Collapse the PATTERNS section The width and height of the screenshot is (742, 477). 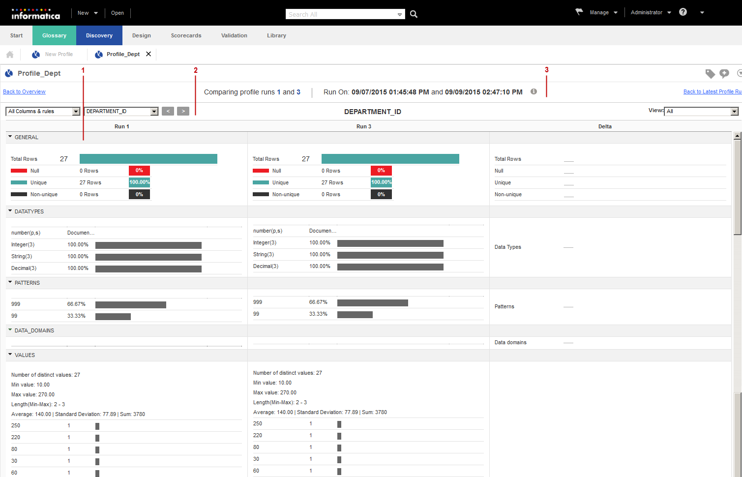(x=10, y=283)
